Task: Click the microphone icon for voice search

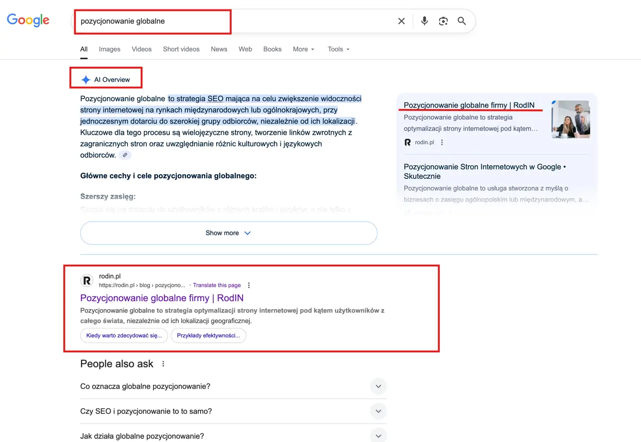Action: (x=424, y=21)
